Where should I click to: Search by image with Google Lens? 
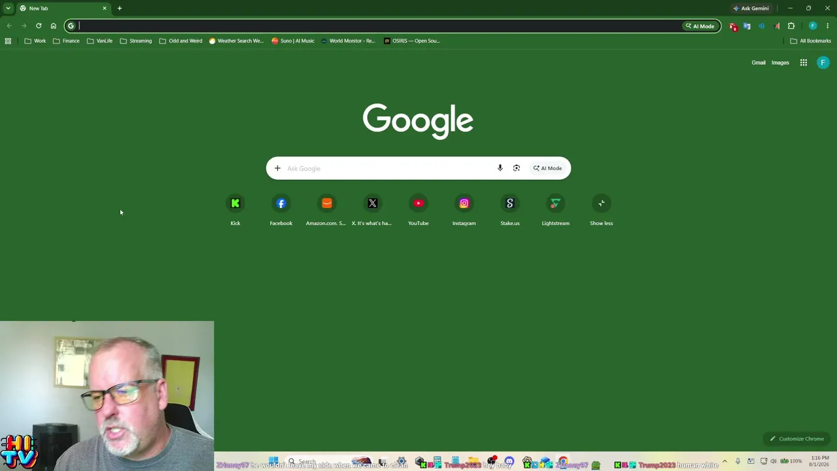517,168
